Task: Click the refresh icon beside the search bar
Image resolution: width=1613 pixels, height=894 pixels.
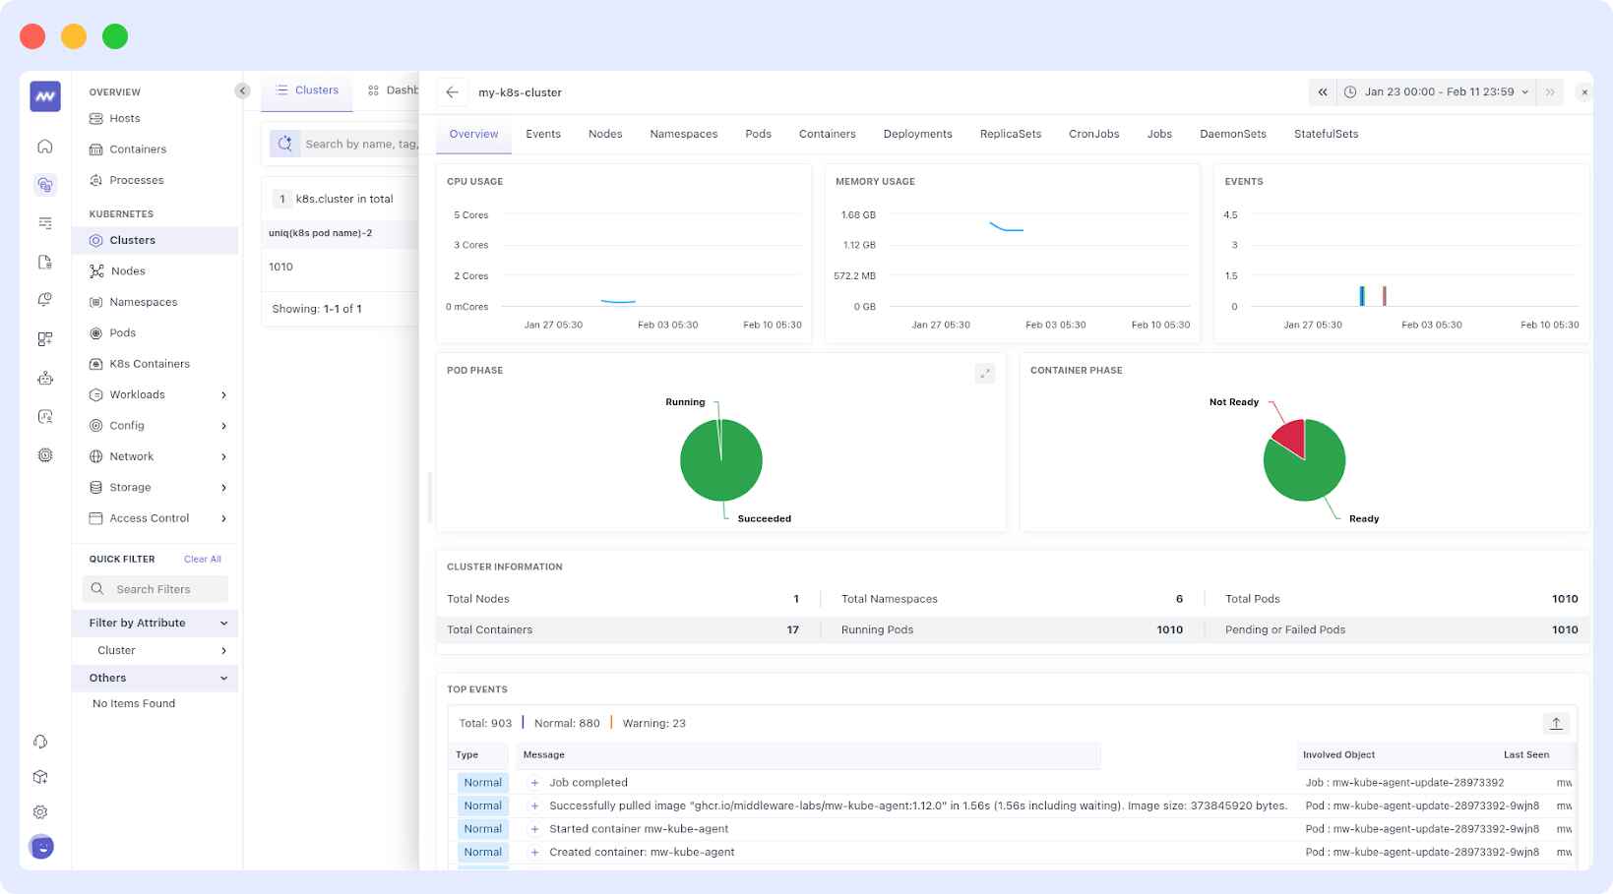Action: click(x=284, y=143)
